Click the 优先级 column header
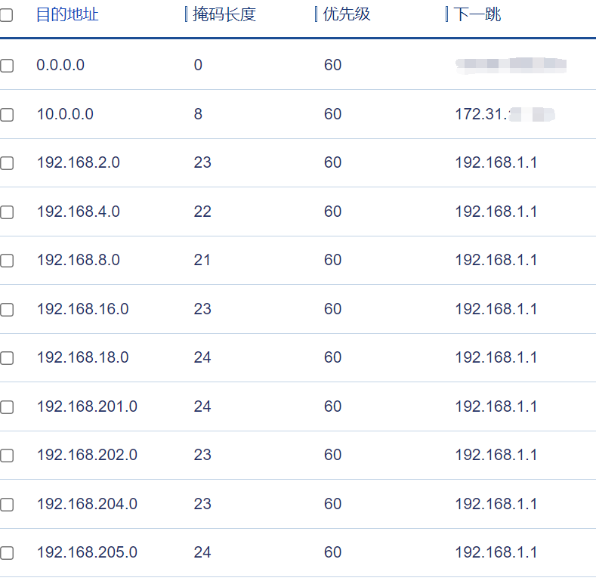Viewport: 596px width, 584px height. [347, 14]
